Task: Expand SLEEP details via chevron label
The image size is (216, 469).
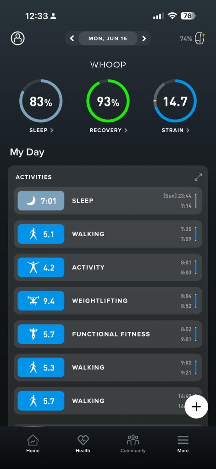Action: pyautogui.click(x=41, y=130)
